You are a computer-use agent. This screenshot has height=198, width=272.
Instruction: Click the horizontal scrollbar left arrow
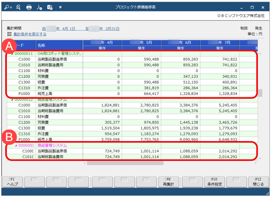point(85,163)
